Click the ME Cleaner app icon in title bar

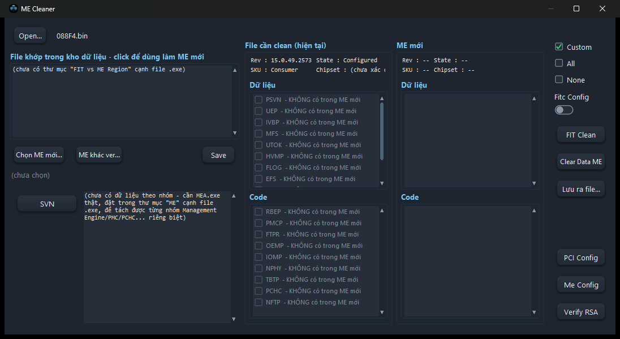14,8
